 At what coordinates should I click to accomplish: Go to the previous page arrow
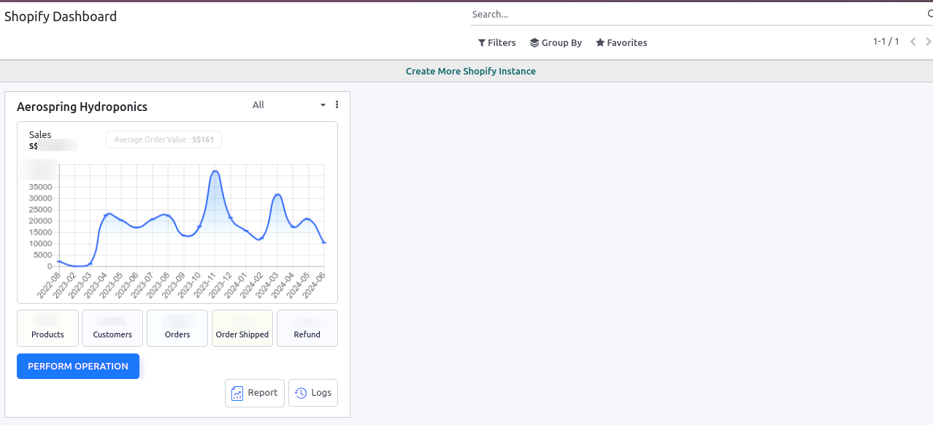(913, 42)
